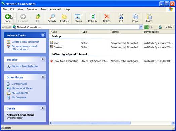Click the My Documents folder icon
Screen dimensions: 176x131
[9, 93]
